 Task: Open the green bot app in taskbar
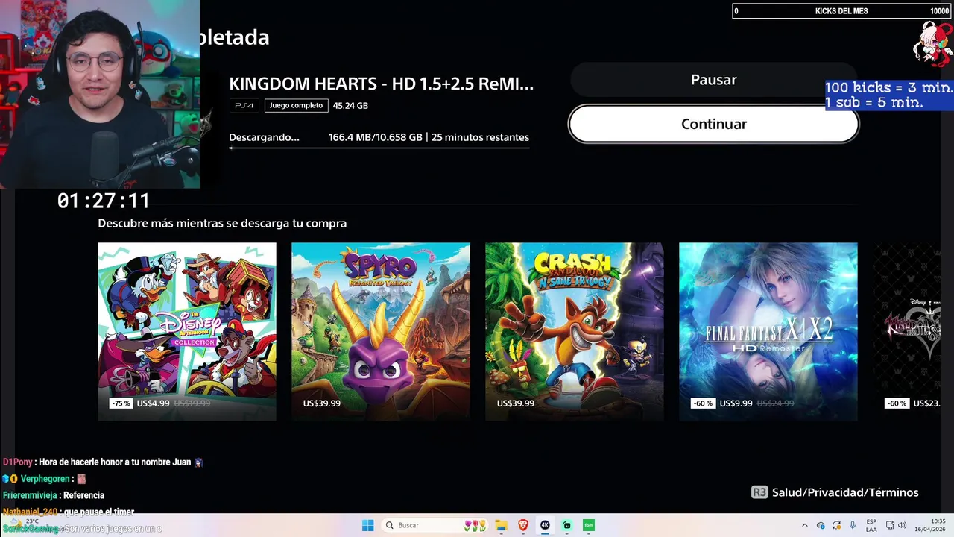pos(567,525)
